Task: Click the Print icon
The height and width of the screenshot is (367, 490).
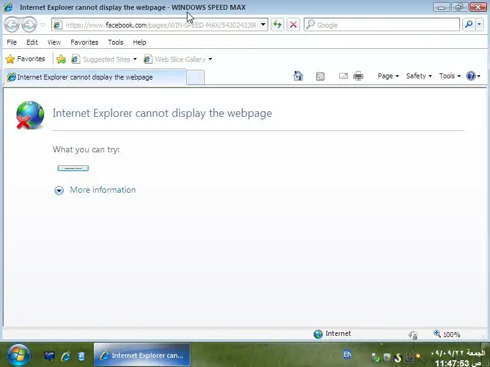Action: coord(358,76)
